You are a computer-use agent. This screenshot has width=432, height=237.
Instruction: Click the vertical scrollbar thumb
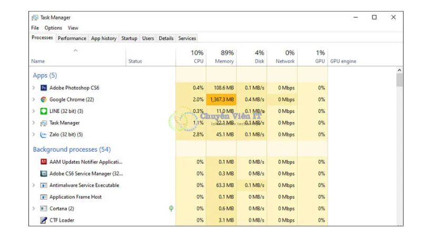[x=399, y=80]
